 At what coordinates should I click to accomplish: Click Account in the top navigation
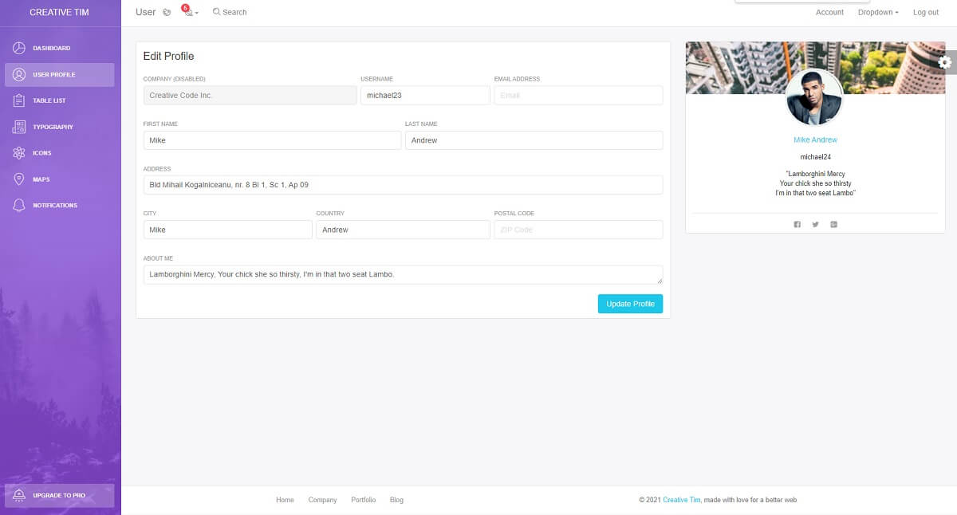tap(829, 12)
